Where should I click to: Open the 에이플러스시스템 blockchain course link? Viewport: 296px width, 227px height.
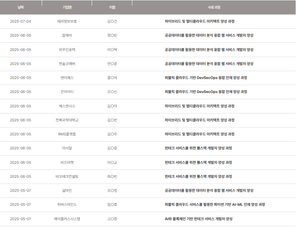click(x=199, y=219)
